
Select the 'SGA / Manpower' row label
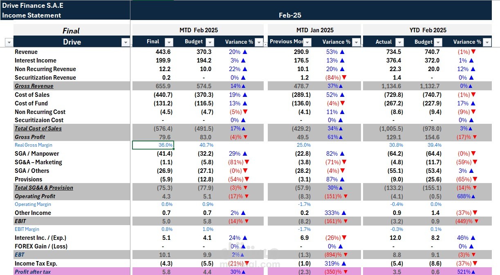point(37,154)
